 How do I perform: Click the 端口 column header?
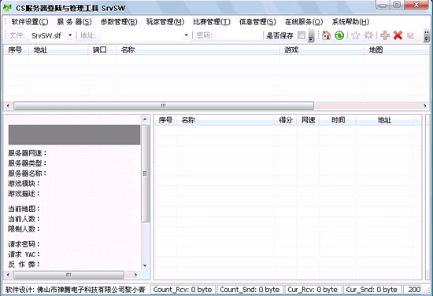(102, 49)
